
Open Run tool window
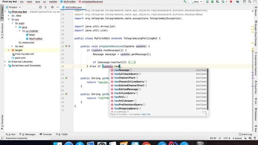[10, 134]
